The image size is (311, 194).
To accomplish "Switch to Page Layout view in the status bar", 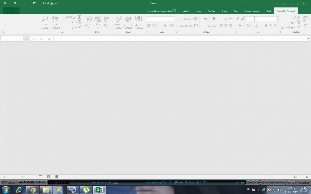I will [x=49, y=177].
